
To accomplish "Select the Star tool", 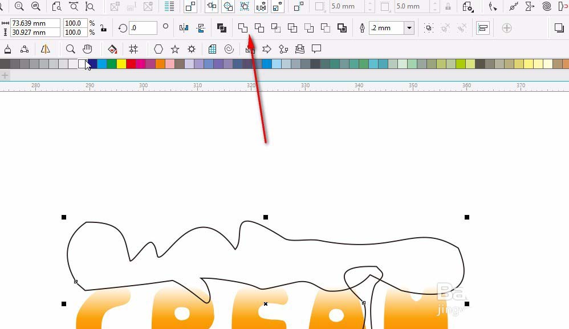I will (x=175, y=49).
